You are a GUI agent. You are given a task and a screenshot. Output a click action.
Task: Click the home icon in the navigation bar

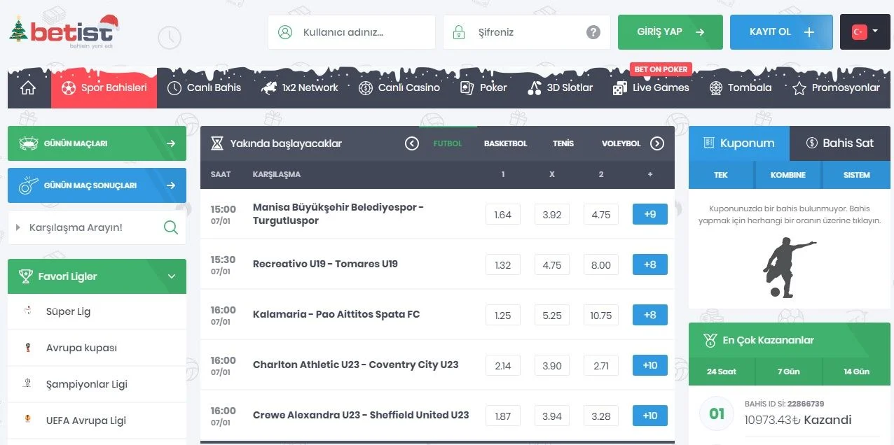[28, 87]
